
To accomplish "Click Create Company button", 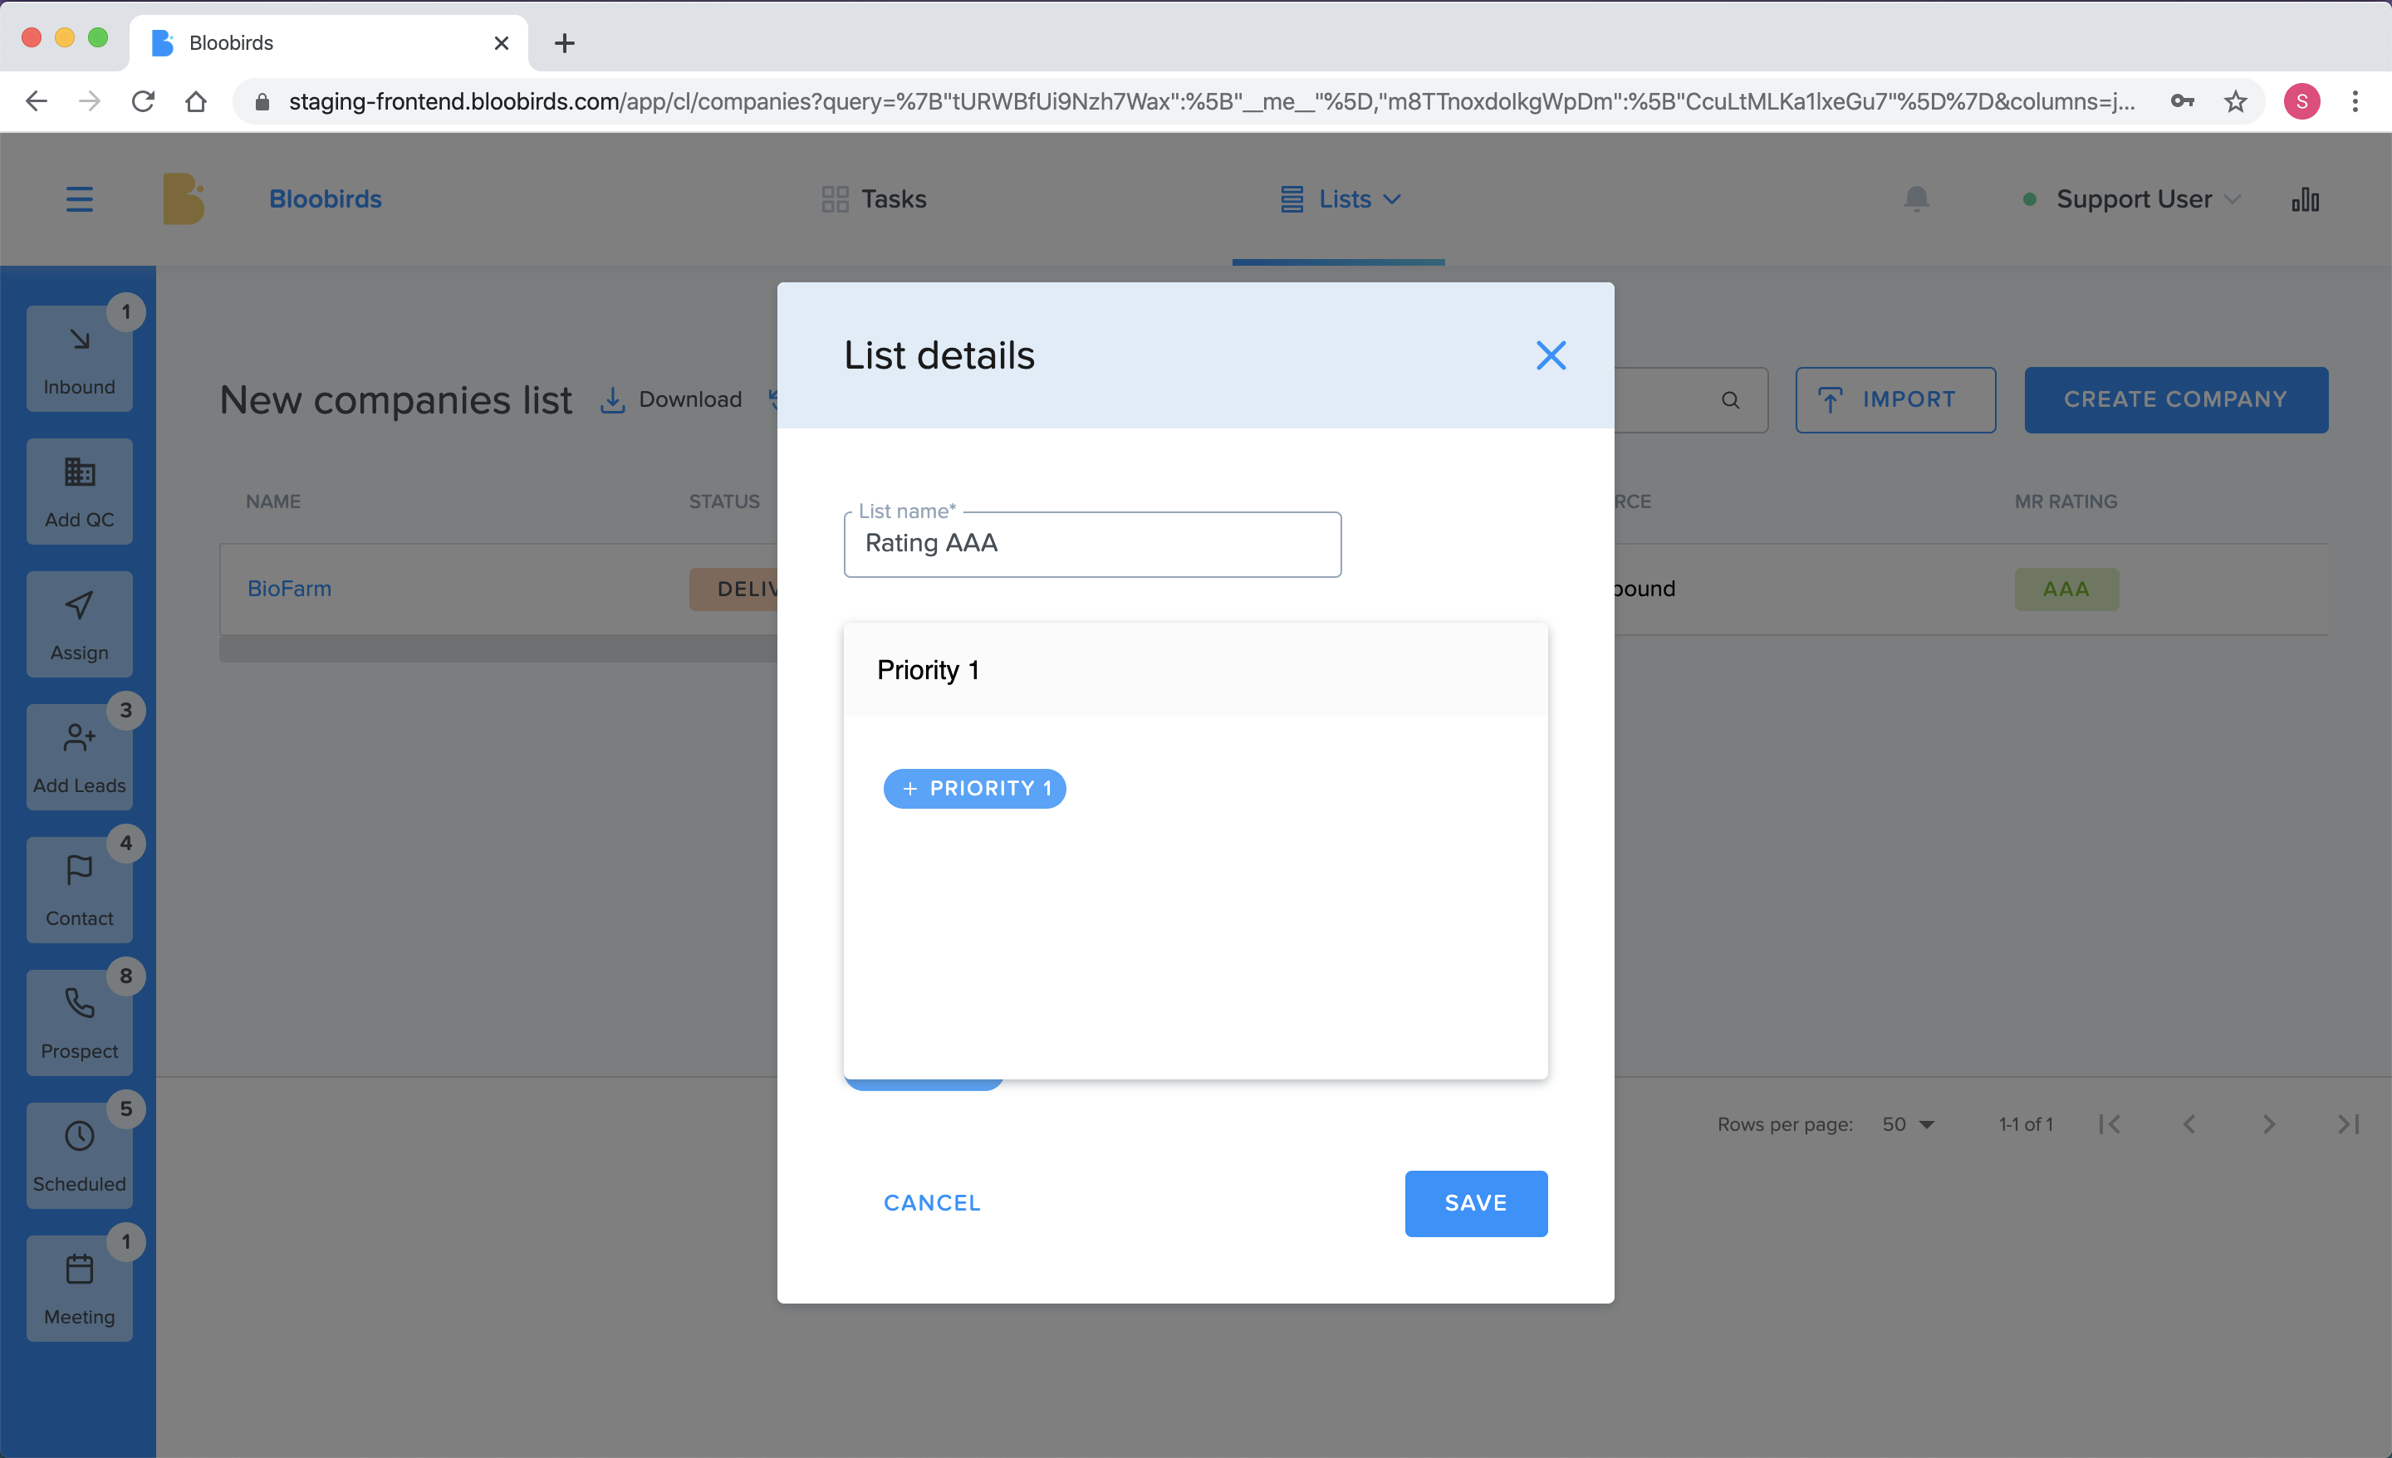I will coord(2175,400).
